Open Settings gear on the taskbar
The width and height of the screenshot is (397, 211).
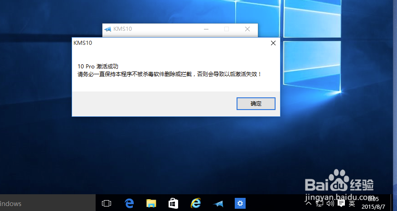pos(240,203)
